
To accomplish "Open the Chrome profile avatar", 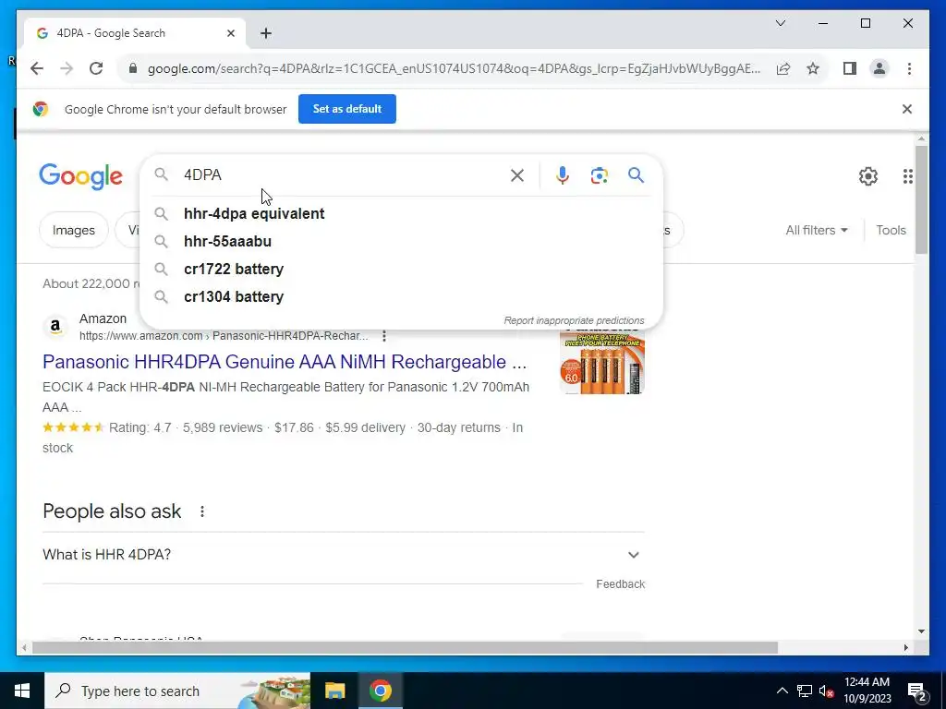I will (879, 68).
